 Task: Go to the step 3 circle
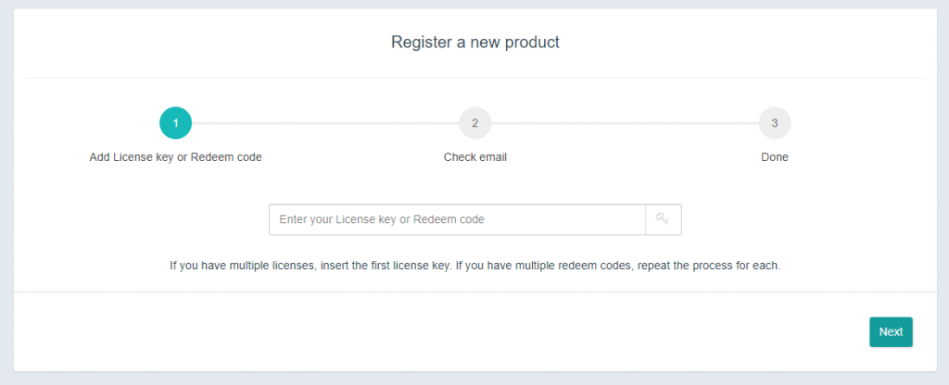(774, 123)
